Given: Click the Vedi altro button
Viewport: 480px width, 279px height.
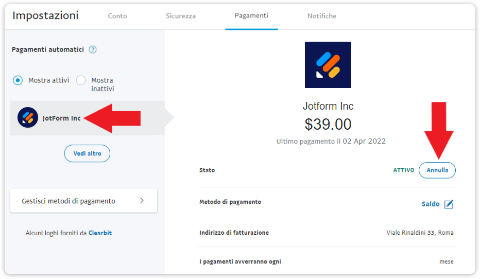Looking at the screenshot, I should point(87,153).
